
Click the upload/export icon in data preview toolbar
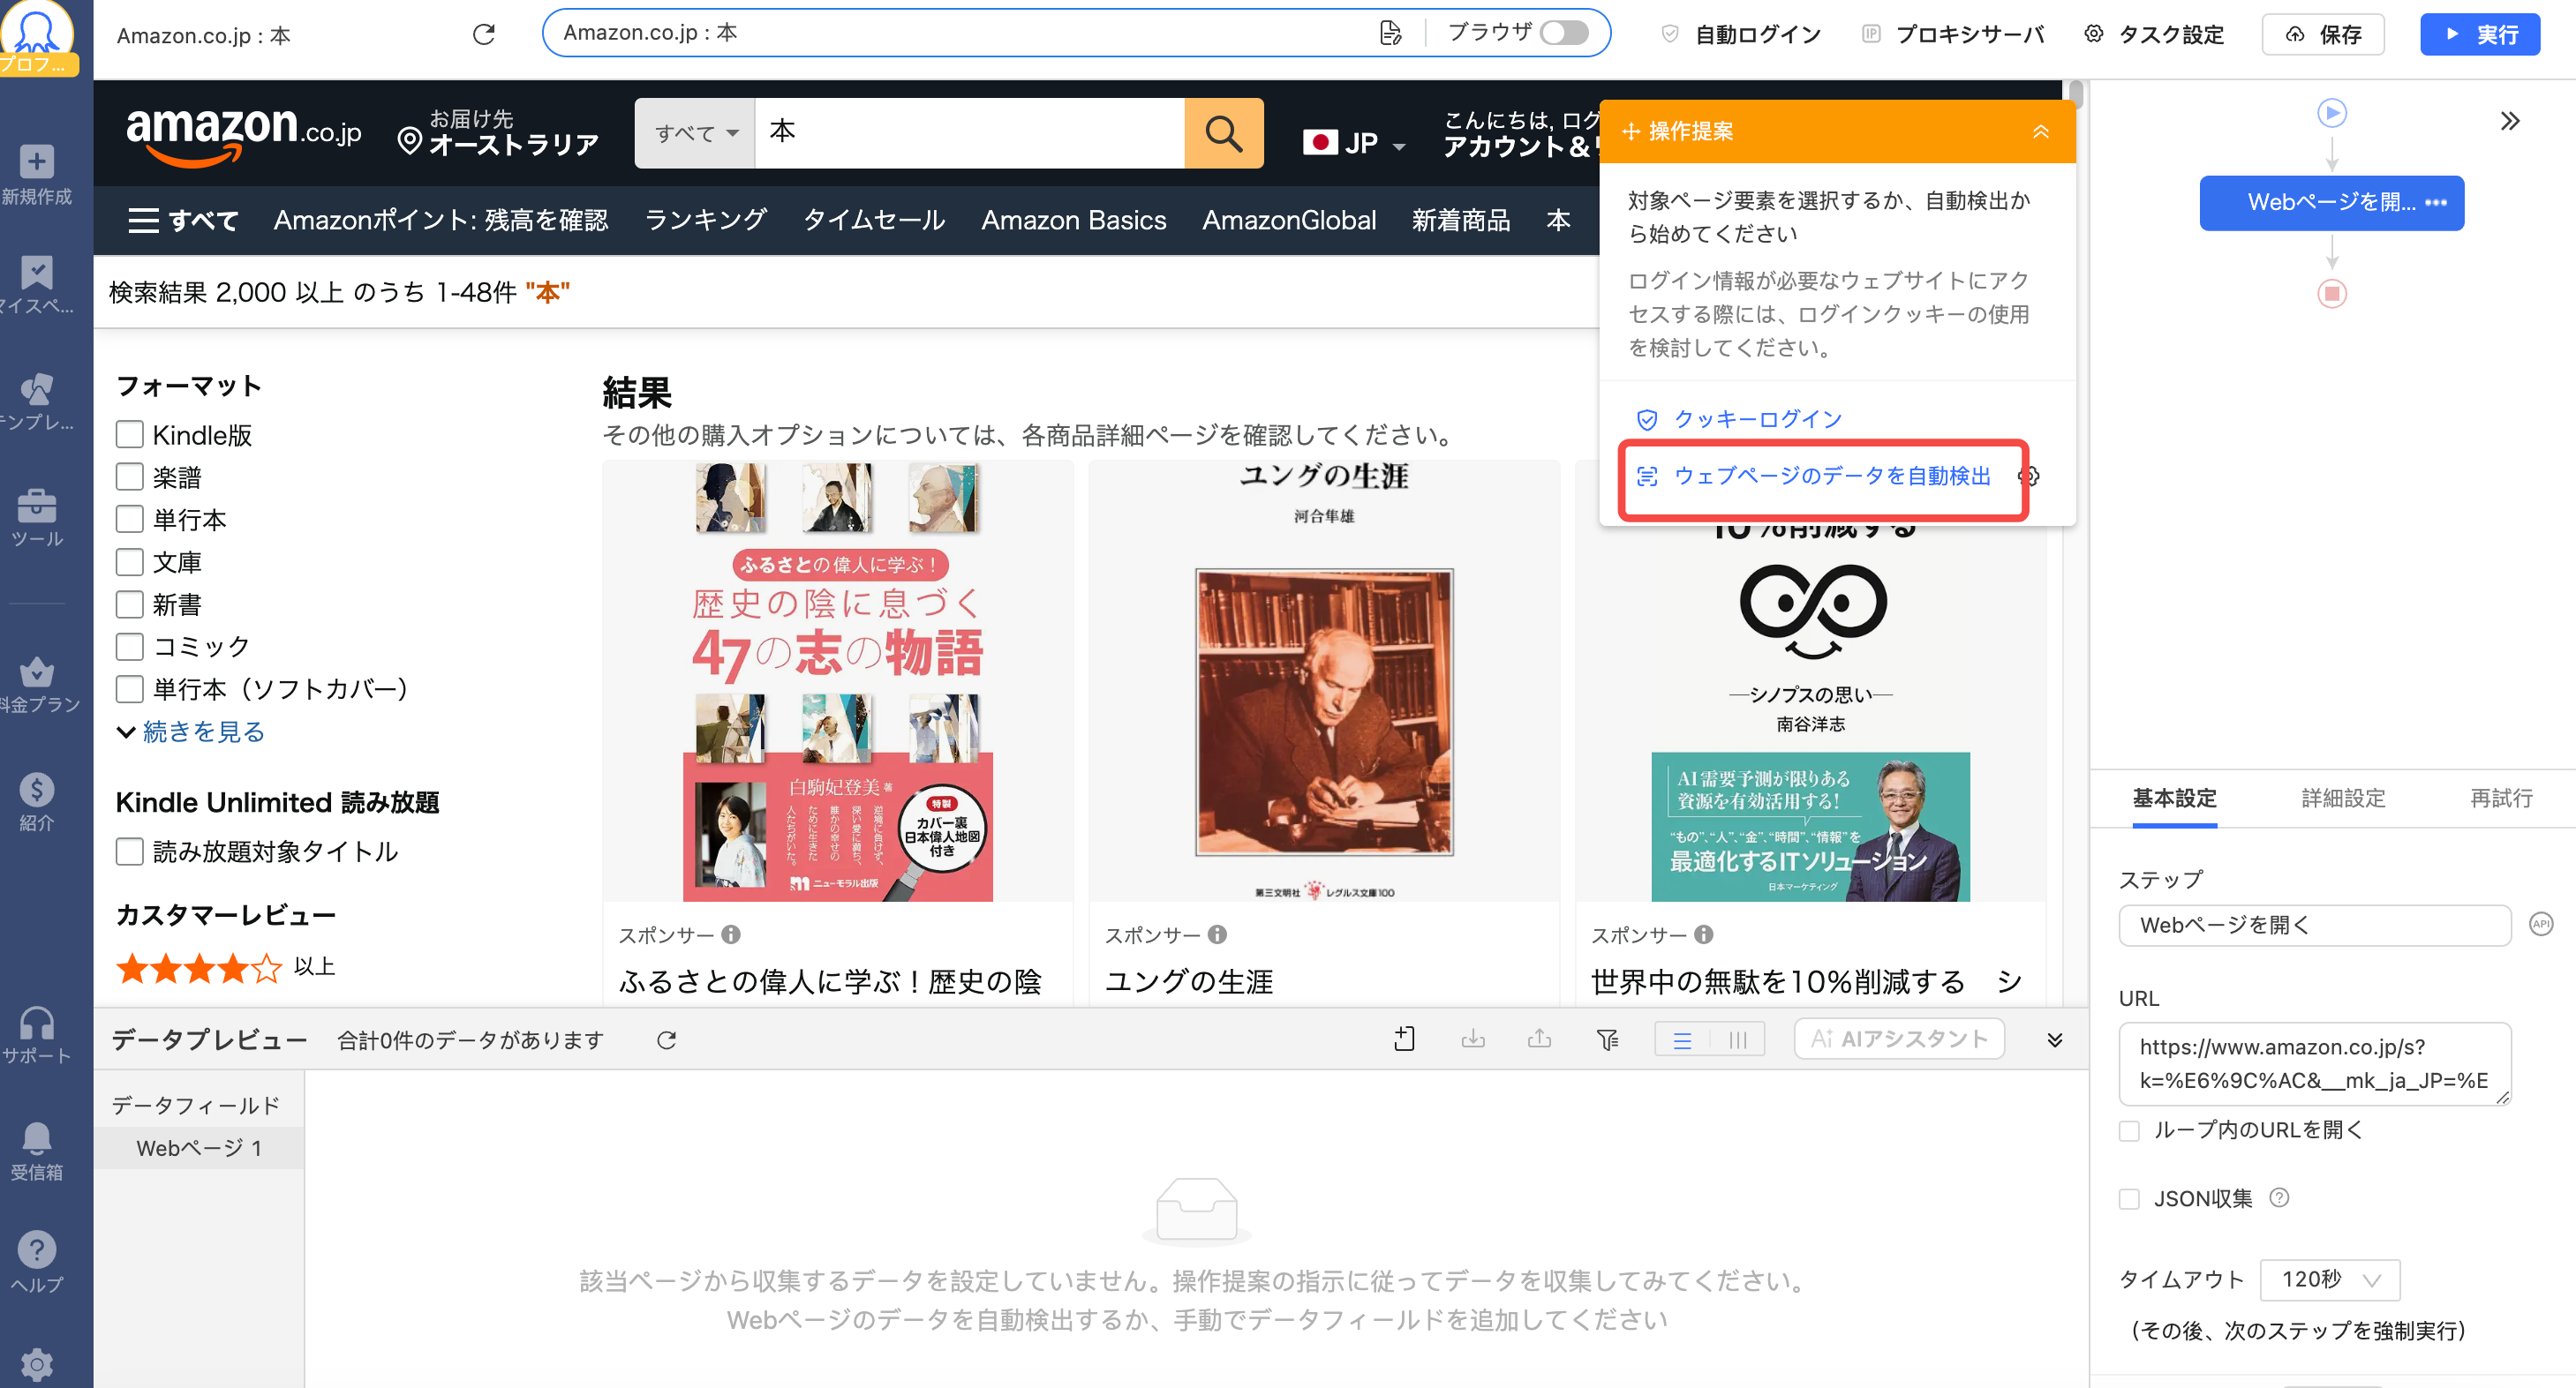click(1540, 1040)
